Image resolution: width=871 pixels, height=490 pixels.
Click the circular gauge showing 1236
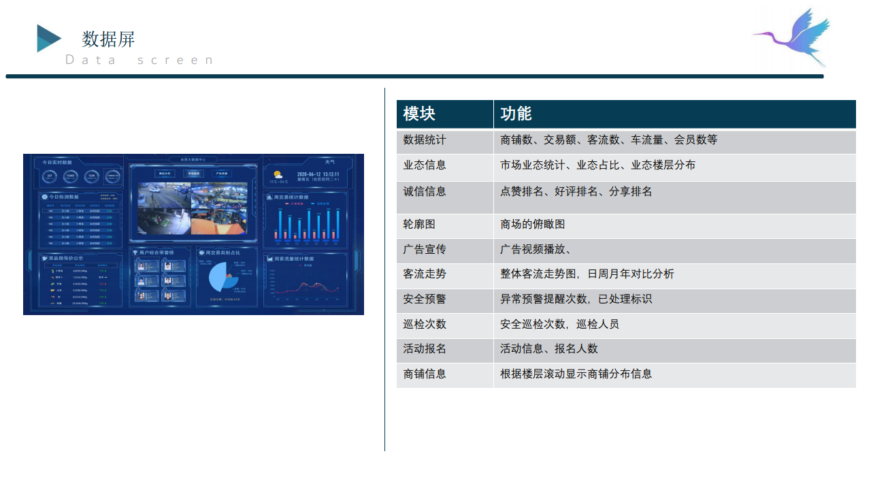click(x=92, y=176)
